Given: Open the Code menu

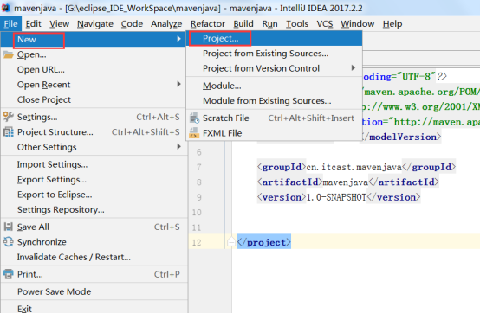Looking at the screenshot, I should point(132,24).
